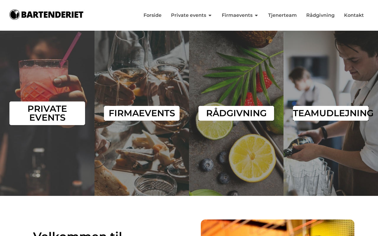Click the RÅDGIVNING banner button
The image size is (378, 236).
coord(236,113)
